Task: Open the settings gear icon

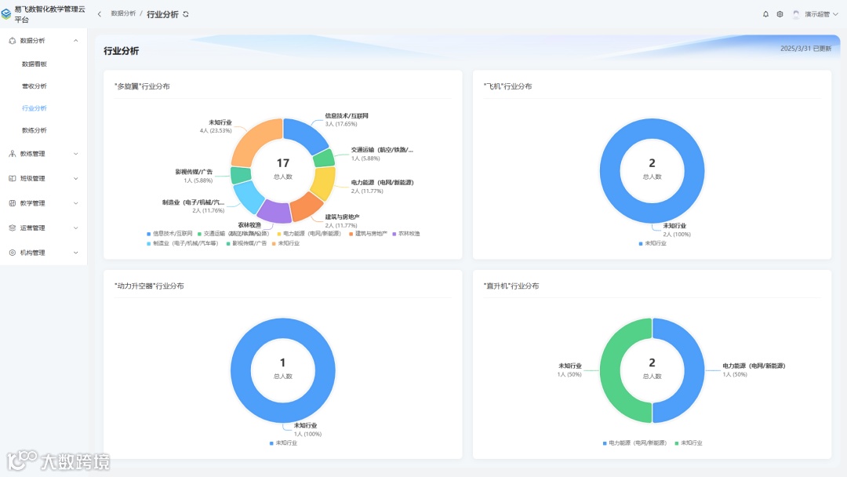Action: click(x=780, y=14)
